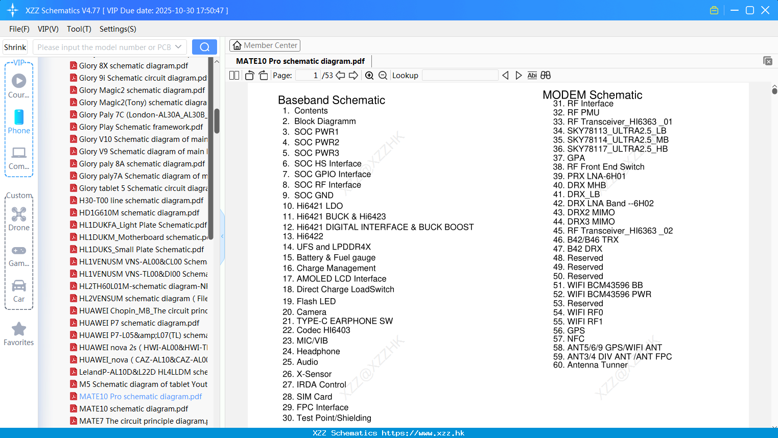Open the VIP(V) menu
Screen dimensions: 778x438
pos(48,29)
